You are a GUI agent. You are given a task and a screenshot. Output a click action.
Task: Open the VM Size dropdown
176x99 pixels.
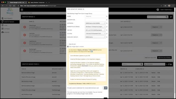point(95,30)
